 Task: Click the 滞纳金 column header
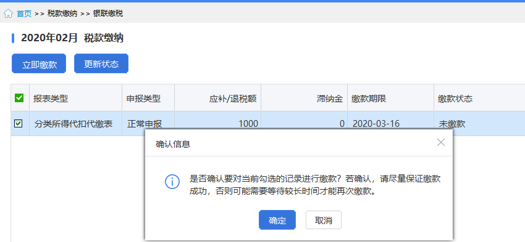[x=304, y=98]
